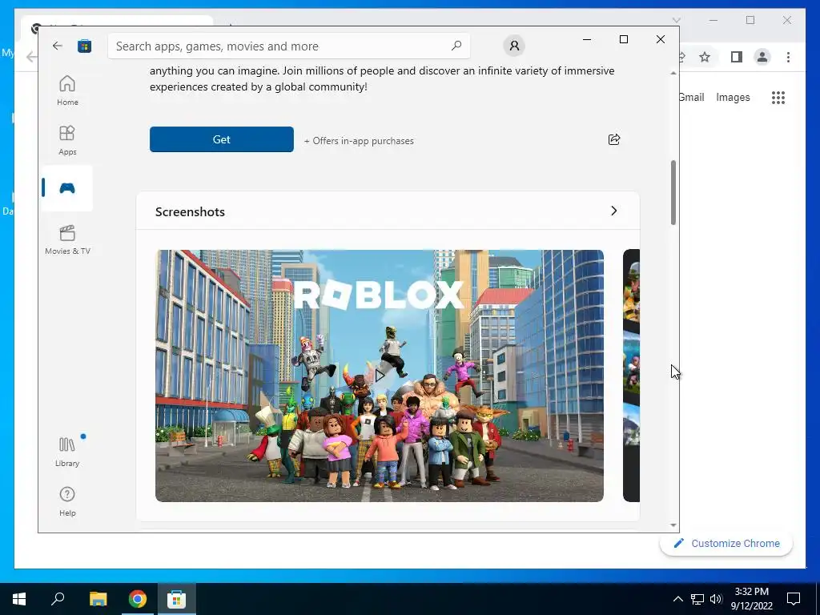Expand Screenshots with the chevron arrow
Viewport: 820px width, 615px height.
614,211
